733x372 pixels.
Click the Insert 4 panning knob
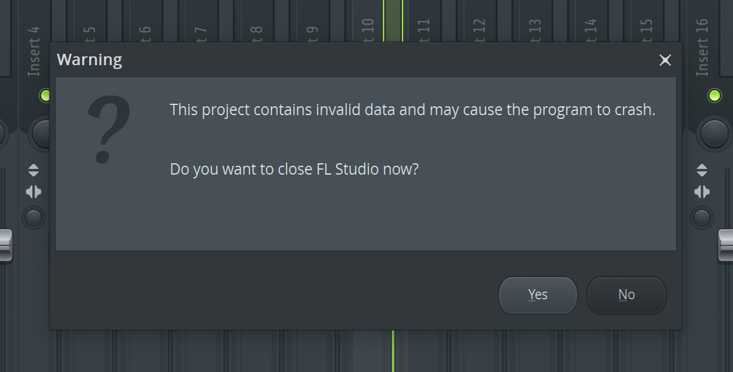41,133
